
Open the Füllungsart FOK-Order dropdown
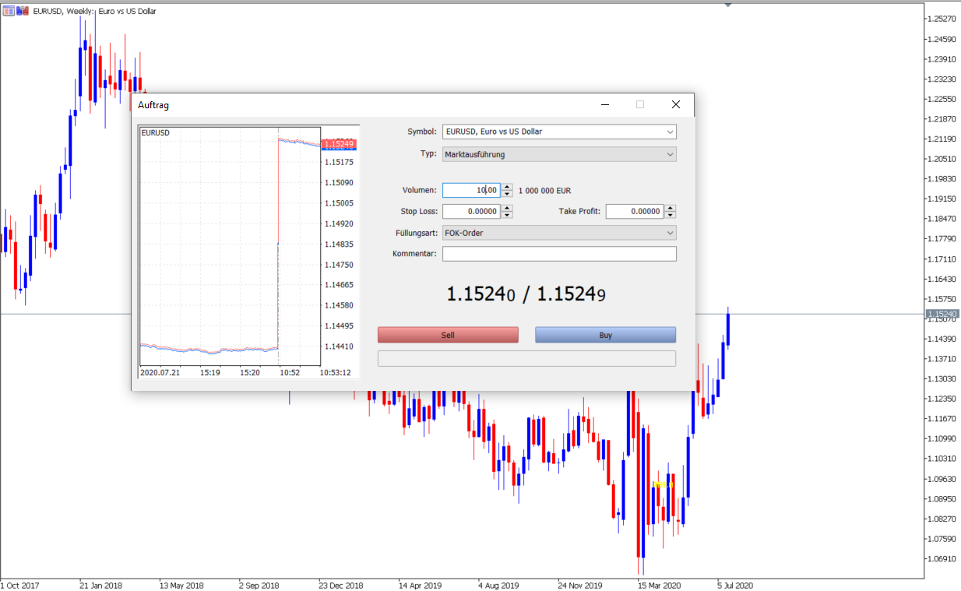[x=559, y=233]
